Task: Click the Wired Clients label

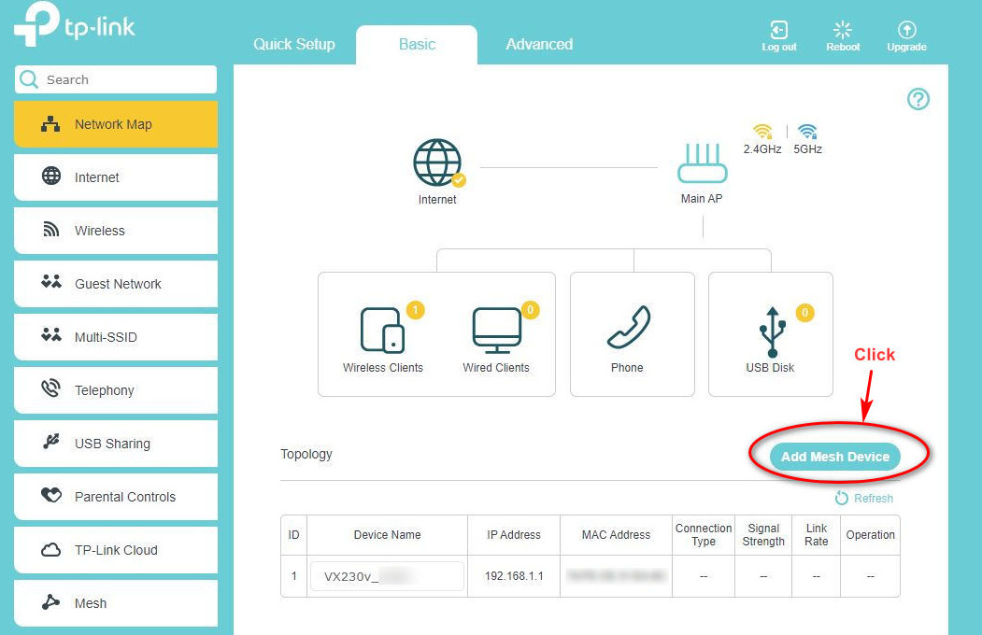Action: point(496,368)
